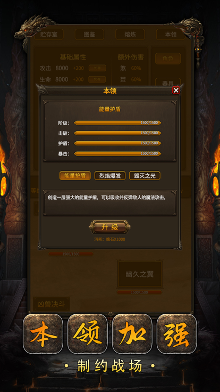Open the 本领 top menu button

[171, 35]
